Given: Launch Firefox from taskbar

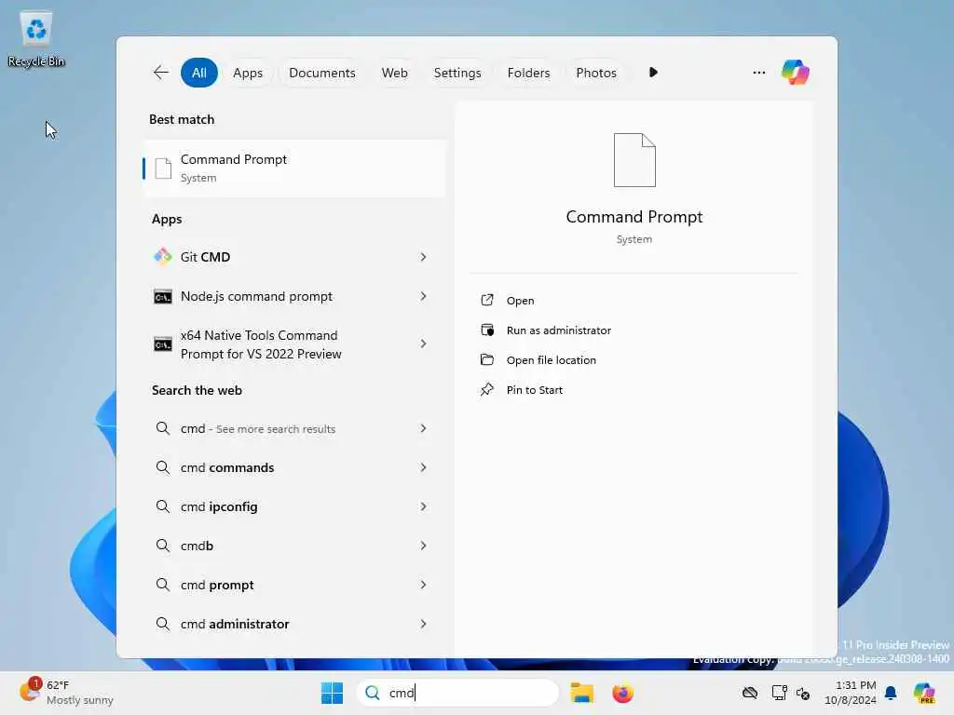Looking at the screenshot, I should pyautogui.click(x=622, y=693).
